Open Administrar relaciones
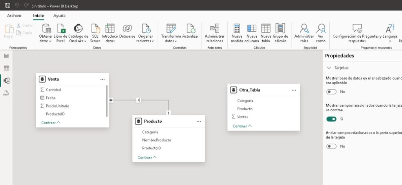The image size is (402, 185). (214, 29)
